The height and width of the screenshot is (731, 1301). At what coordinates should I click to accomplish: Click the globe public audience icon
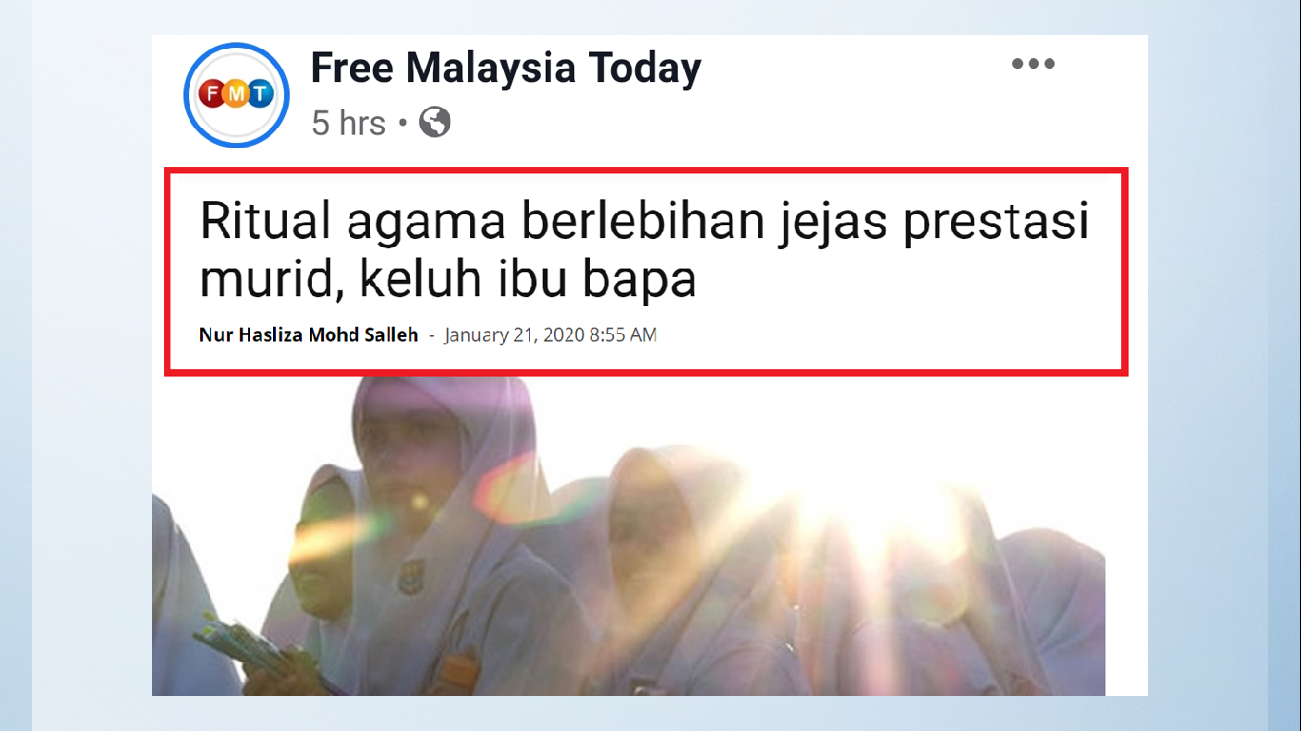pos(434,122)
